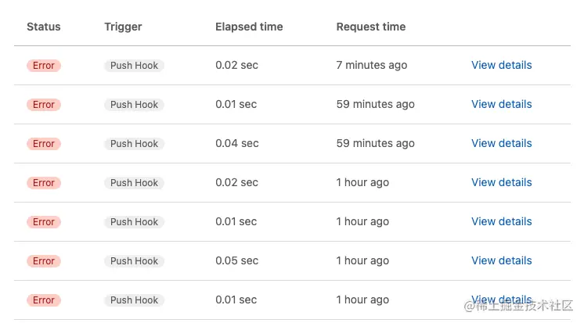Click Push Hook tag in first row
Image resolution: width=584 pixels, height=323 pixels.
tap(134, 66)
